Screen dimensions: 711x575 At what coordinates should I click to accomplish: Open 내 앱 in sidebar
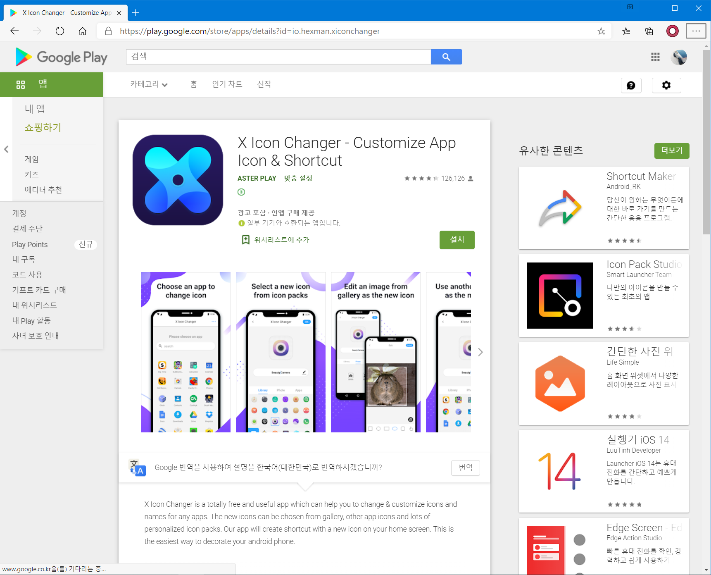point(35,109)
